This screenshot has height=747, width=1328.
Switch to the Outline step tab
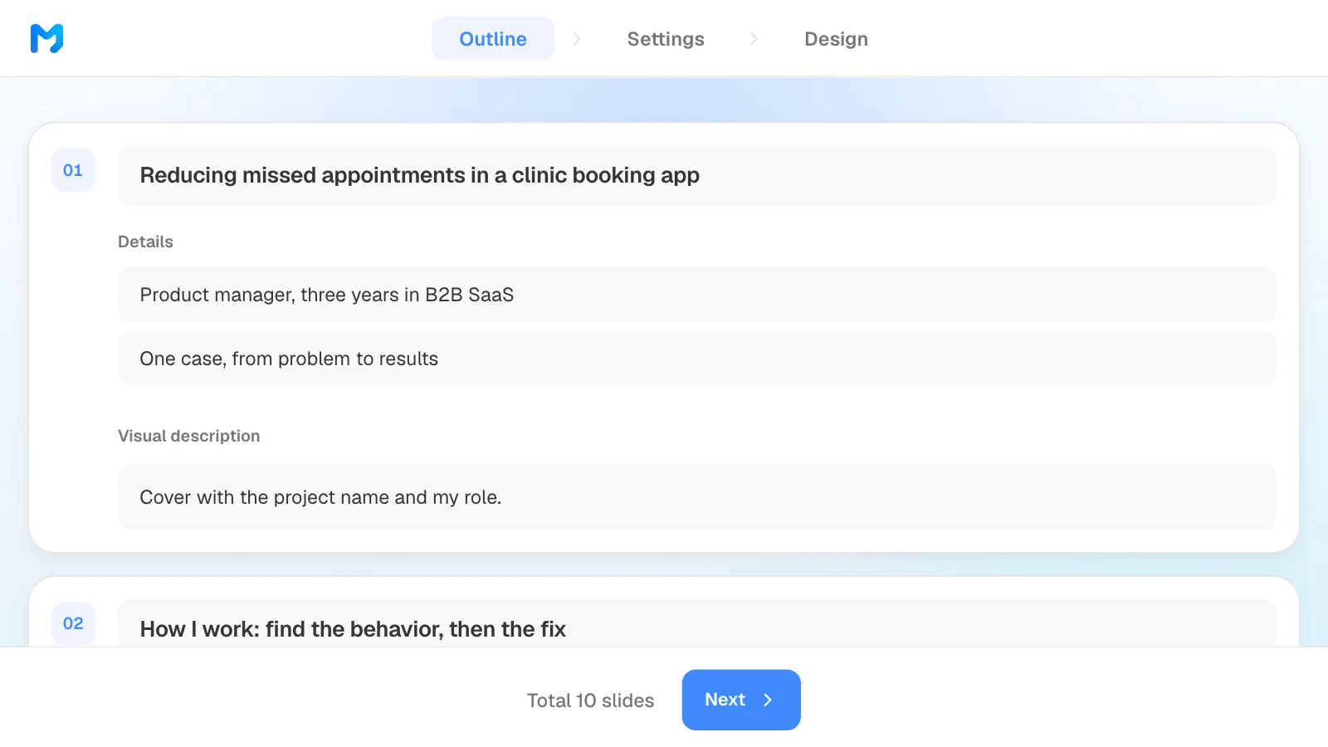(493, 39)
